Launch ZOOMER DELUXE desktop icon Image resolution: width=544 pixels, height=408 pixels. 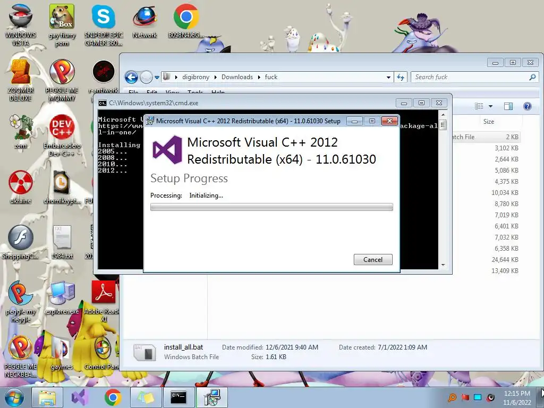(21, 80)
